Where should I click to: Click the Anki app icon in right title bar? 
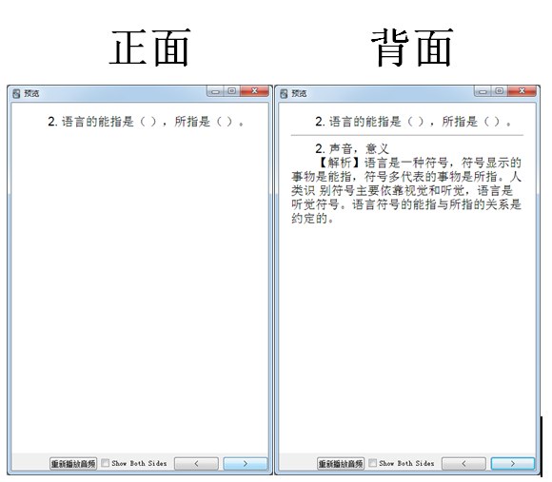pos(284,93)
